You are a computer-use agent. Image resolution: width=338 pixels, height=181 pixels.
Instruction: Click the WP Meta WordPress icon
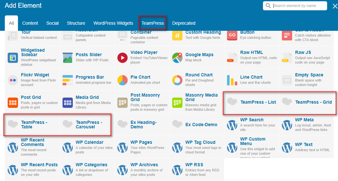click(x=287, y=125)
